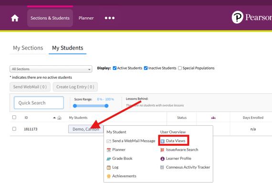Click the Achievements ribbon icon
Viewport: 272px width, 193px height.
[x=109, y=176]
